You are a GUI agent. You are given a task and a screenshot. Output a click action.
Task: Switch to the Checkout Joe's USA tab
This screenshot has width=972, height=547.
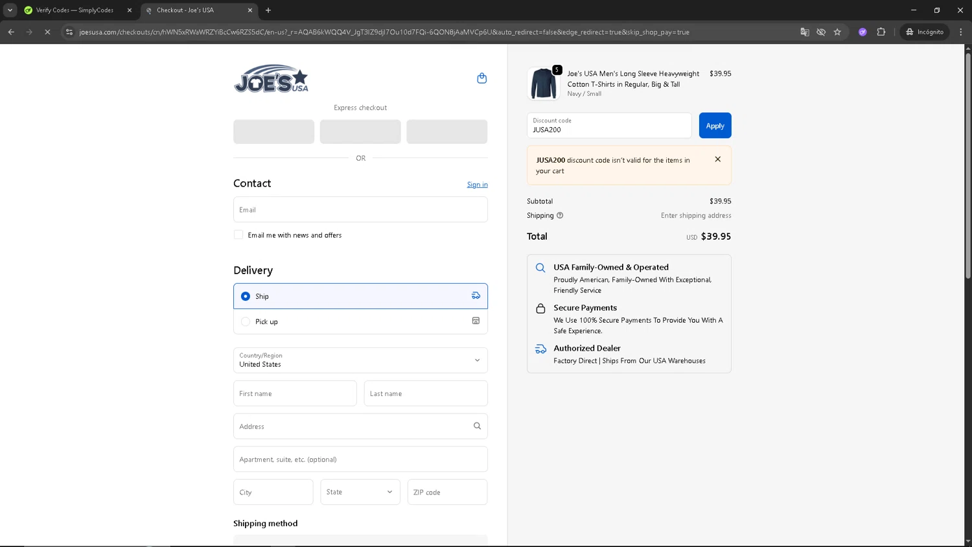198,10
